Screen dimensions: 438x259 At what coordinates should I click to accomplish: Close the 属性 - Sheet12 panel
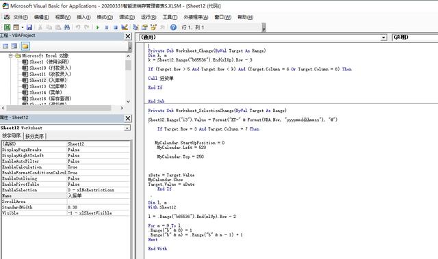point(128,118)
